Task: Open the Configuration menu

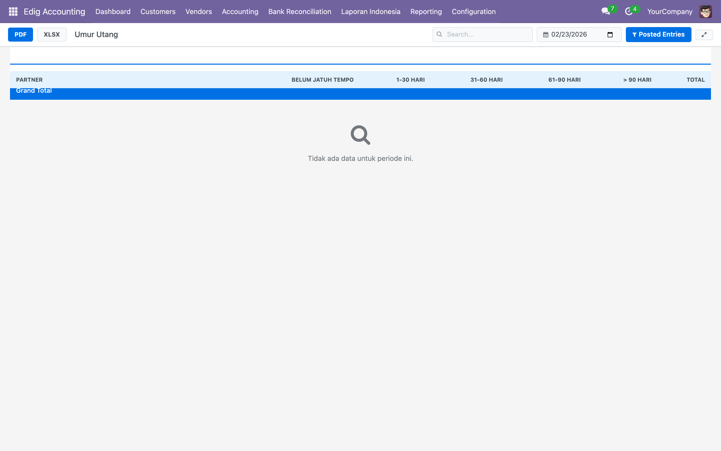Action: 473,12
